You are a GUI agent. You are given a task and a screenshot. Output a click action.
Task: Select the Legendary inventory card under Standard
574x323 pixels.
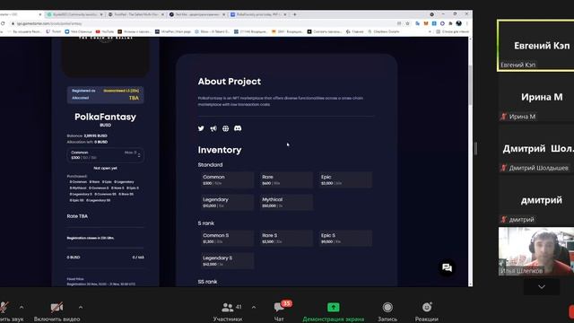[227, 203]
